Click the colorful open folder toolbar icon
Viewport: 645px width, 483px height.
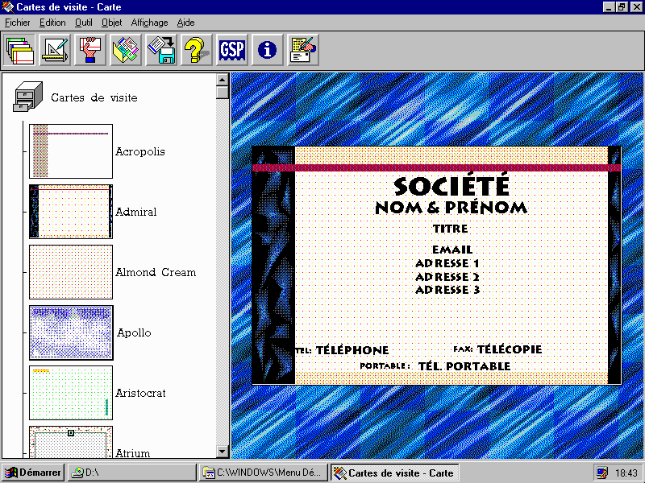(x=126, y=50)
